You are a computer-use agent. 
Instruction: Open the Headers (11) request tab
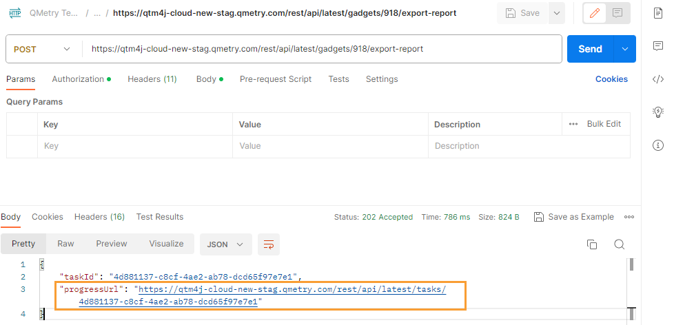point(152,79)
